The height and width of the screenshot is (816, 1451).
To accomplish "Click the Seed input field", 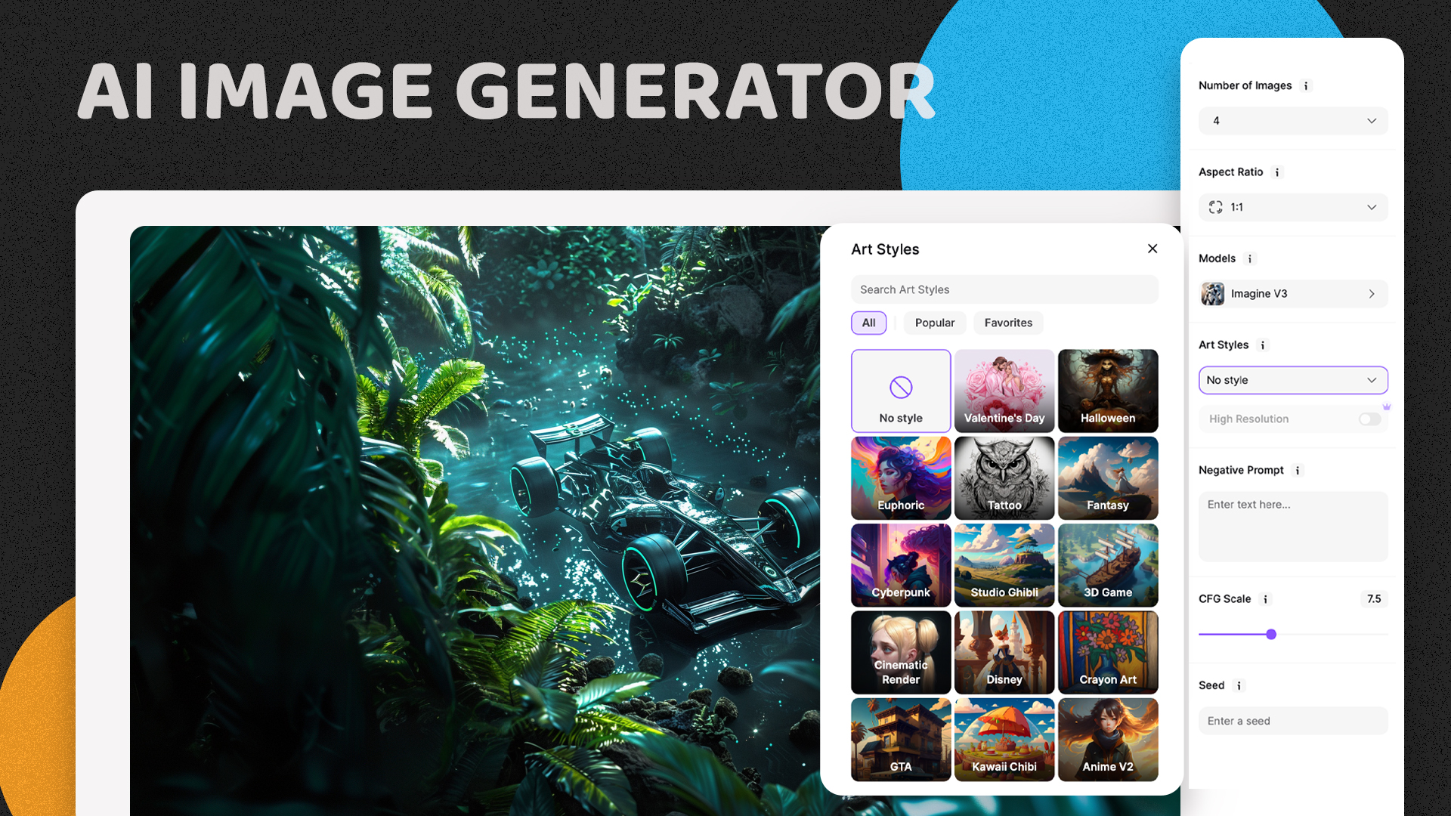I will pyautogui.click(x=1292, y=720).
